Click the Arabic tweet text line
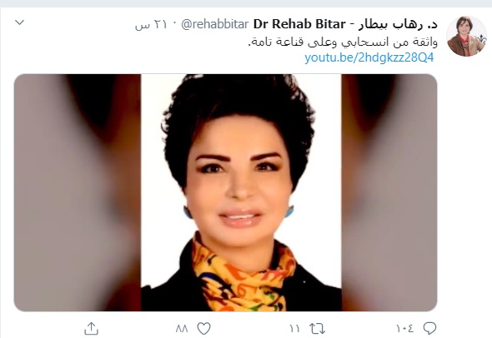 [x=343, y=42]
